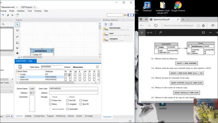This screenshot has height=123, width=218.
Task: Switch to the Inserts tab
Action: pos(79,116)
